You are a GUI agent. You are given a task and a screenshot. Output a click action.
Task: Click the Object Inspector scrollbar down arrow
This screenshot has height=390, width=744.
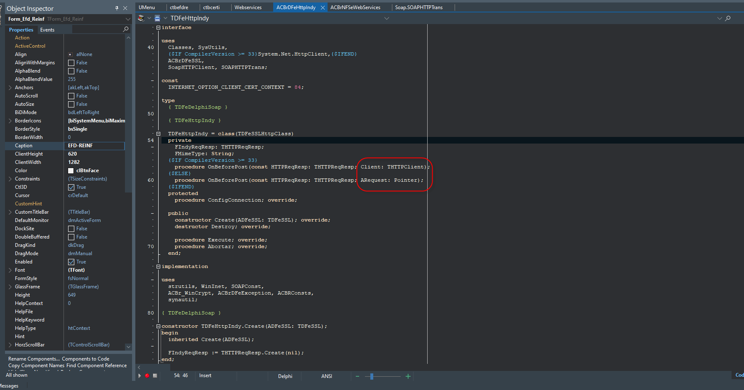(128, 347)
